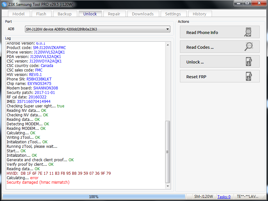Click the Modem board SHANNON308 line
This screenshot has height=201, width=268.
pos(32,88)
